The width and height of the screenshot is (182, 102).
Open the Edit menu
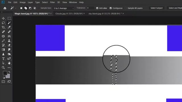pyautogui.click(x=15, y=2)
